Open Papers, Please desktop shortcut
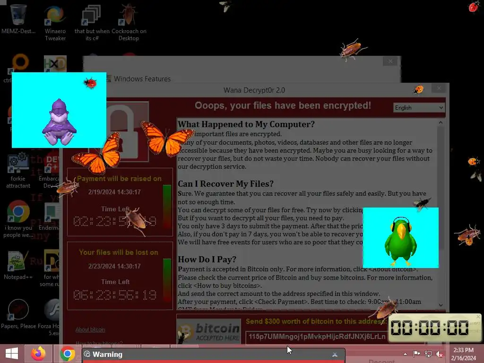This screenshot has width=484, height=363. 18,313
